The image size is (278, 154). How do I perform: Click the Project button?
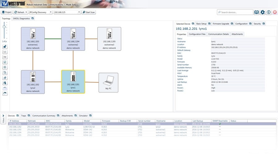(x=6, y=12)
